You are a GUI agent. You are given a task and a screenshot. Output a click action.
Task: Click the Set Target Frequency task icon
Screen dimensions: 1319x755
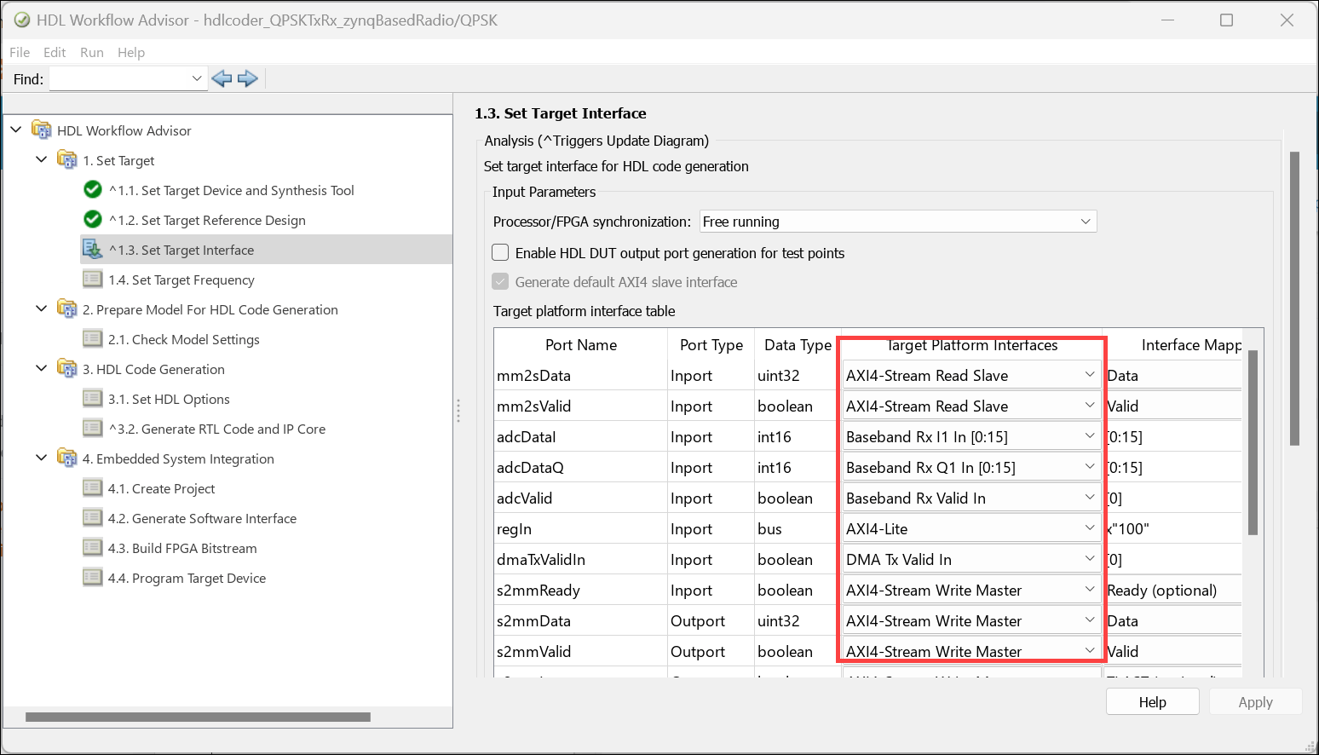pos(93,280)
